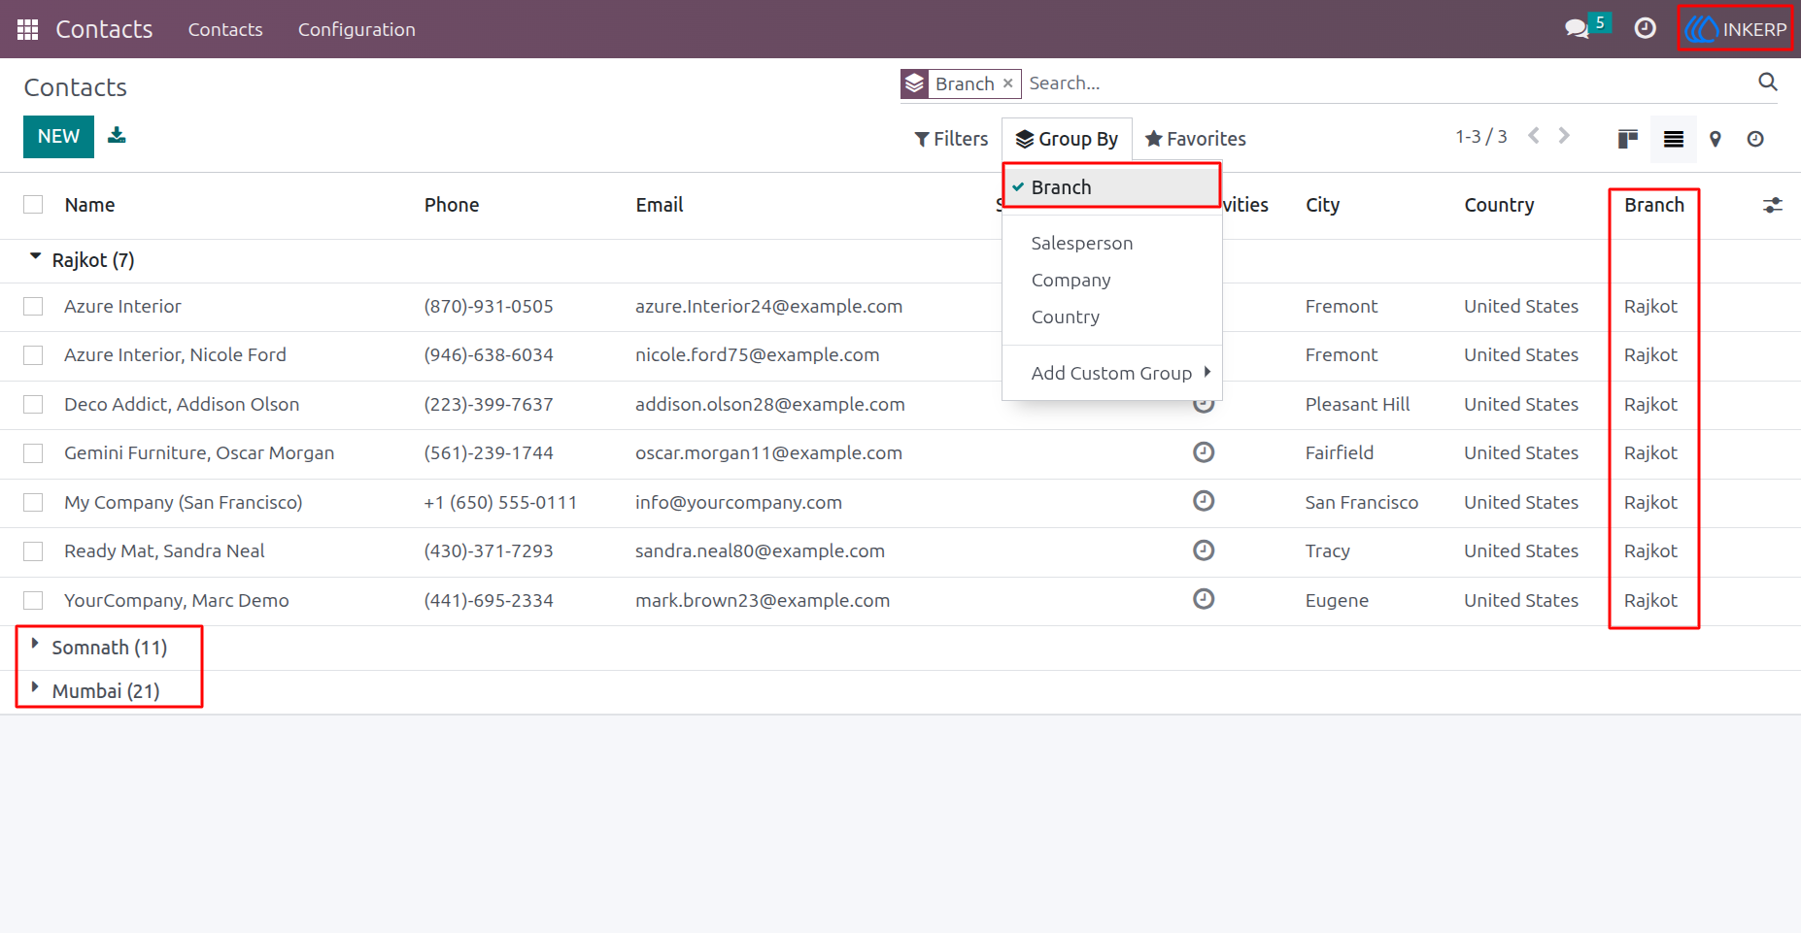Open the Favorites dropdown

pyautogui.click(x=1195, y=139)
